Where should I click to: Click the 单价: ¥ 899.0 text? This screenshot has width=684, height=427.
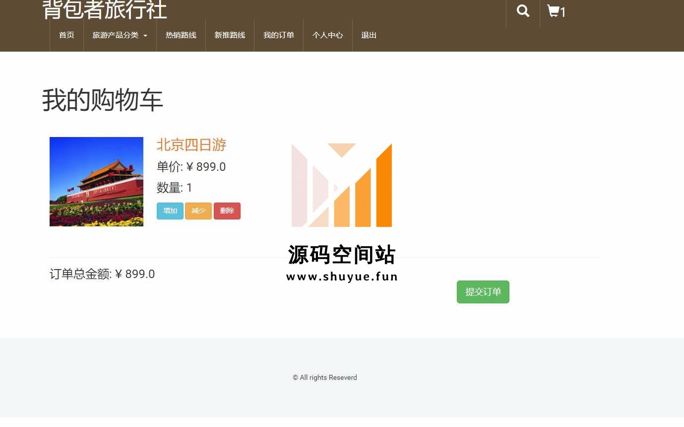coord(191,167)
